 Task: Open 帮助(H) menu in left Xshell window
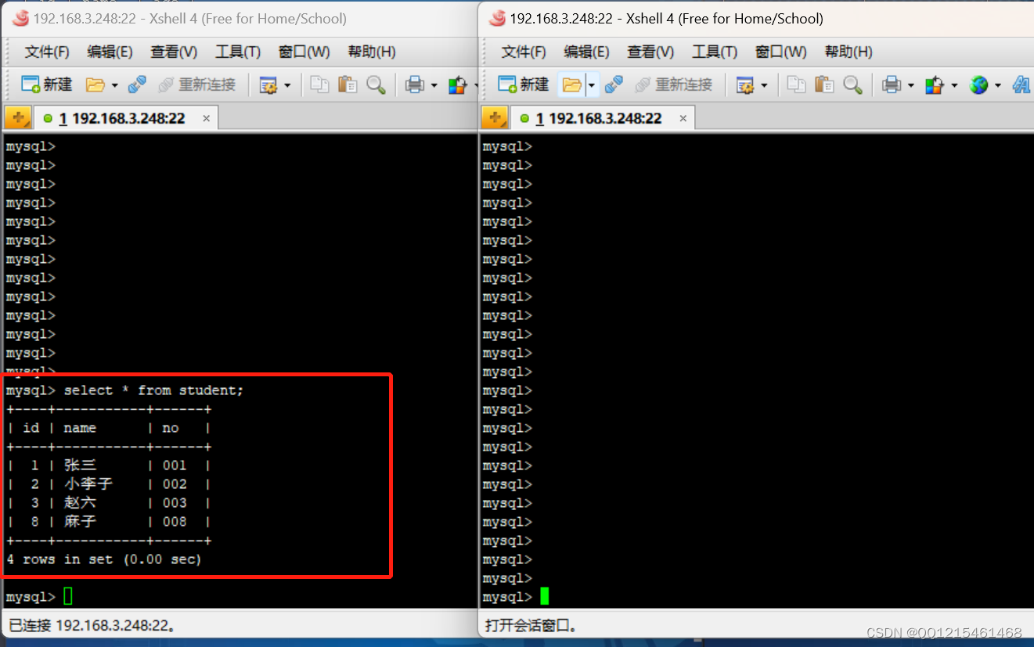tap(372, 52)
